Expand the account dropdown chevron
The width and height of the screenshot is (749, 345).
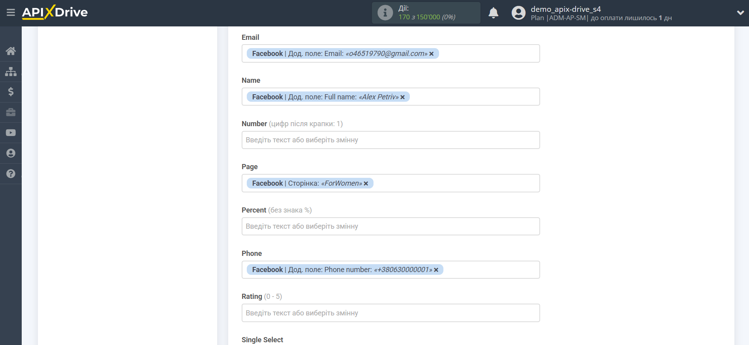click(740, 13)
